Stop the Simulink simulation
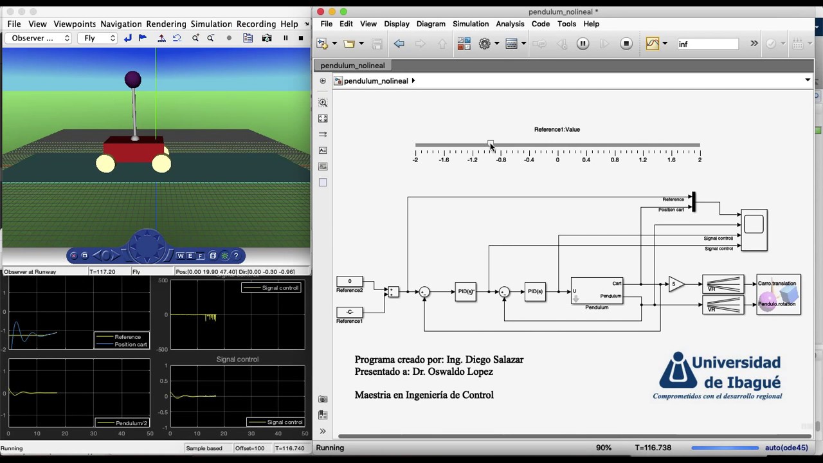823x463 pixels. point(626,44)
